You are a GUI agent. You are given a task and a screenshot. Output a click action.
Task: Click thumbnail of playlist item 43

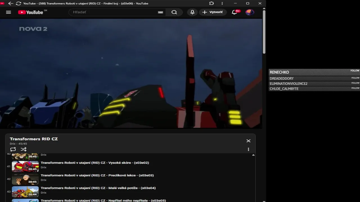coord(25,192)
